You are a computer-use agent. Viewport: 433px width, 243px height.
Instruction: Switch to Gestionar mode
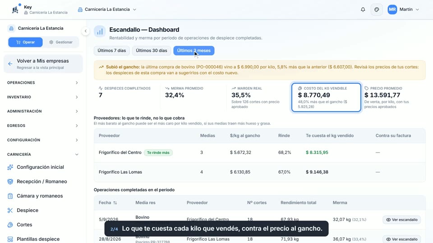[x=61, y=42]
